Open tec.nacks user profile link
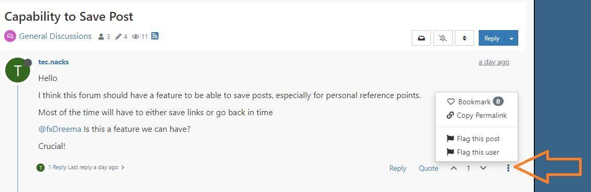591x192 pixels. click(54, 62)
